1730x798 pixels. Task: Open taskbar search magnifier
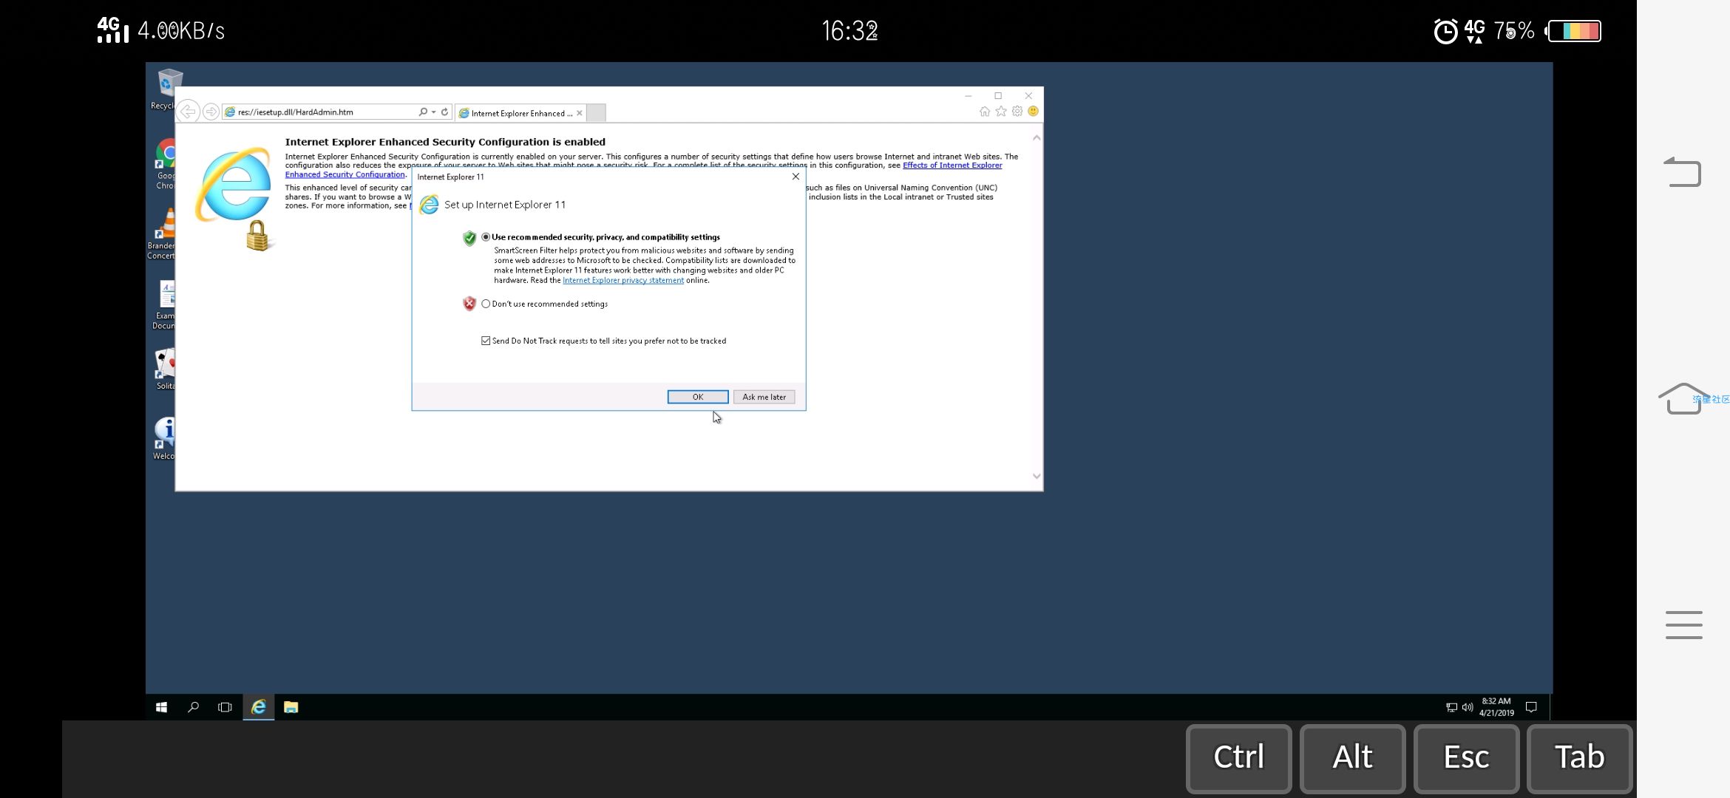click(x=193, y=707)
